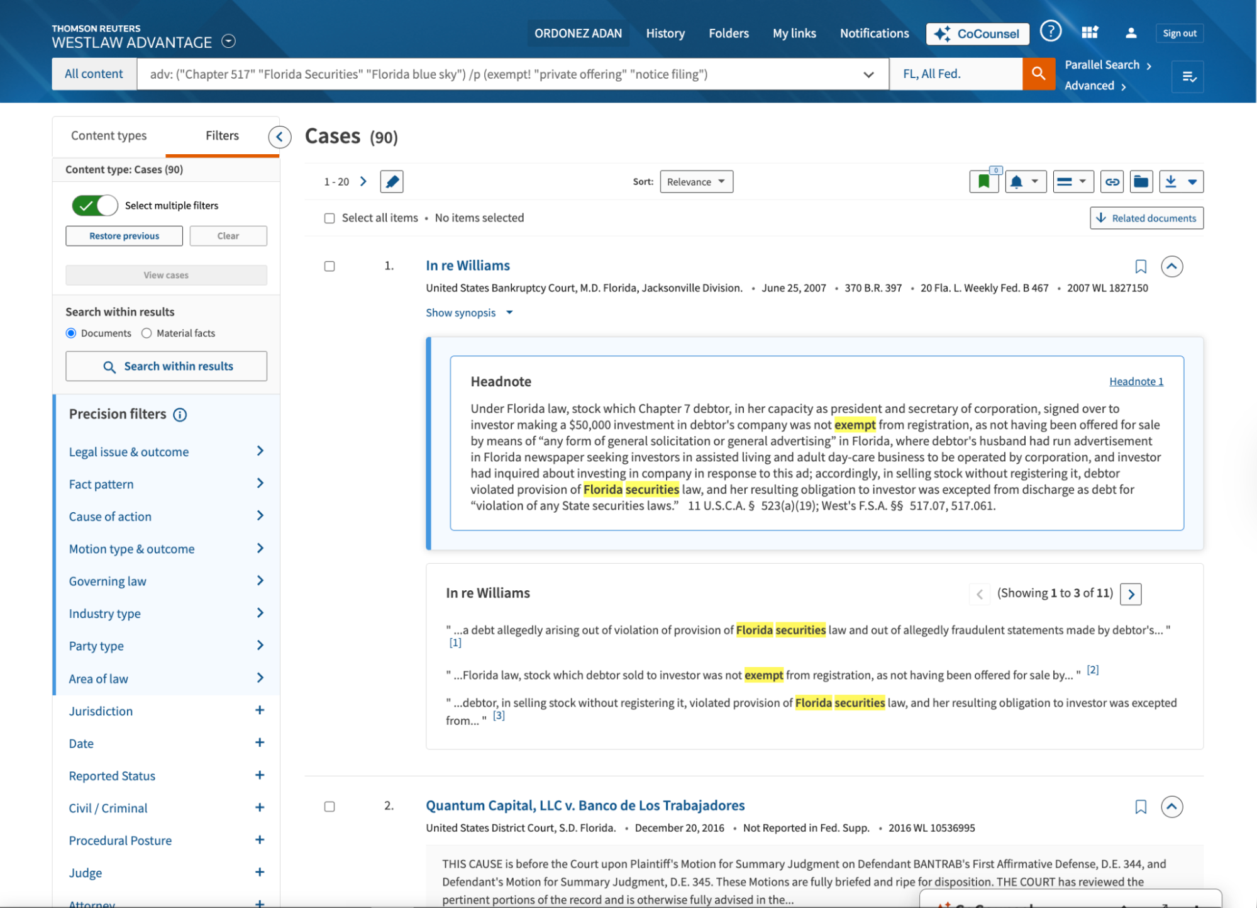
Task: Click the annotation highlighter icon
Action: coord(392,182)
